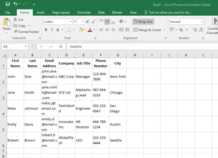Click the Bottom Align icon
The height and width of the screenshot is (158, 218).
click(113, 22)
